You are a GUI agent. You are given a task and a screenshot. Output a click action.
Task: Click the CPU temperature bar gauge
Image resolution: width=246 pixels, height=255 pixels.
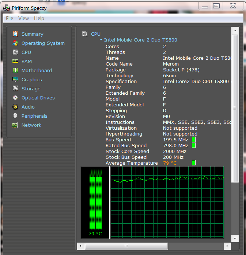click(95, 199)
